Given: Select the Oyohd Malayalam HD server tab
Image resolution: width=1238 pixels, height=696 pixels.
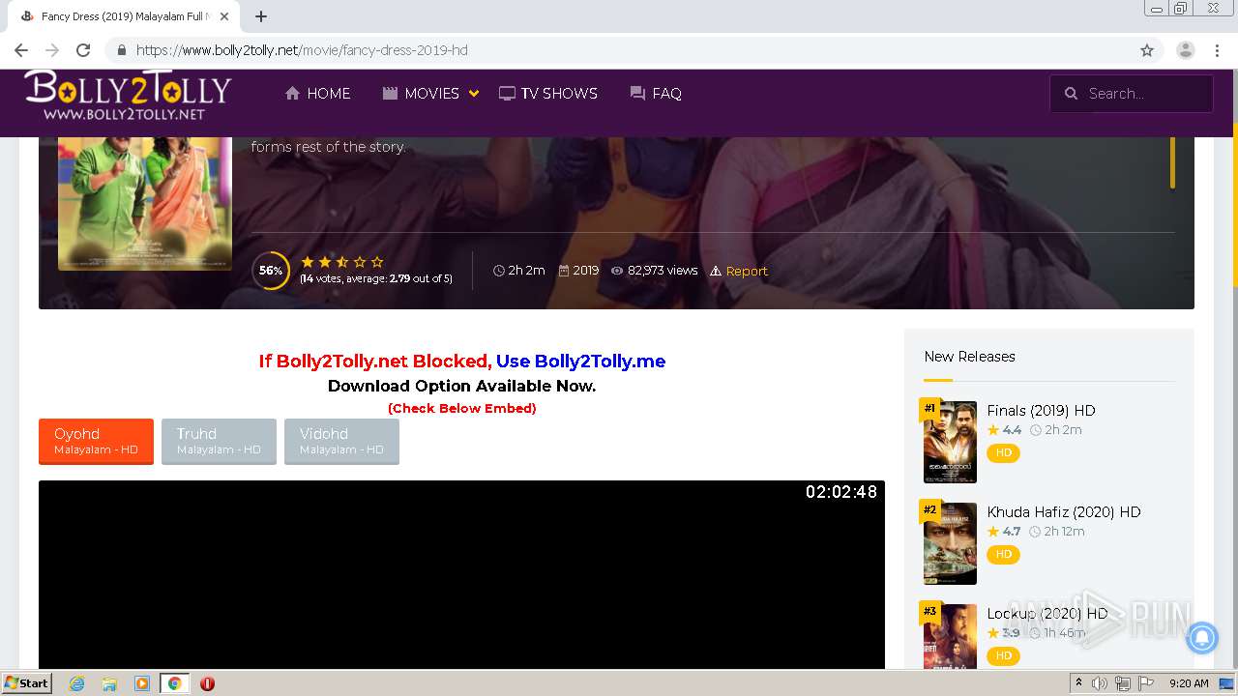Looking at the screenshot, I should pyautogui.click(x=96, y=441).
